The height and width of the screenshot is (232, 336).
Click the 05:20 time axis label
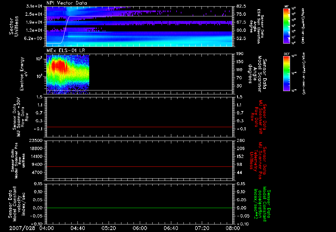coord(109,228)
